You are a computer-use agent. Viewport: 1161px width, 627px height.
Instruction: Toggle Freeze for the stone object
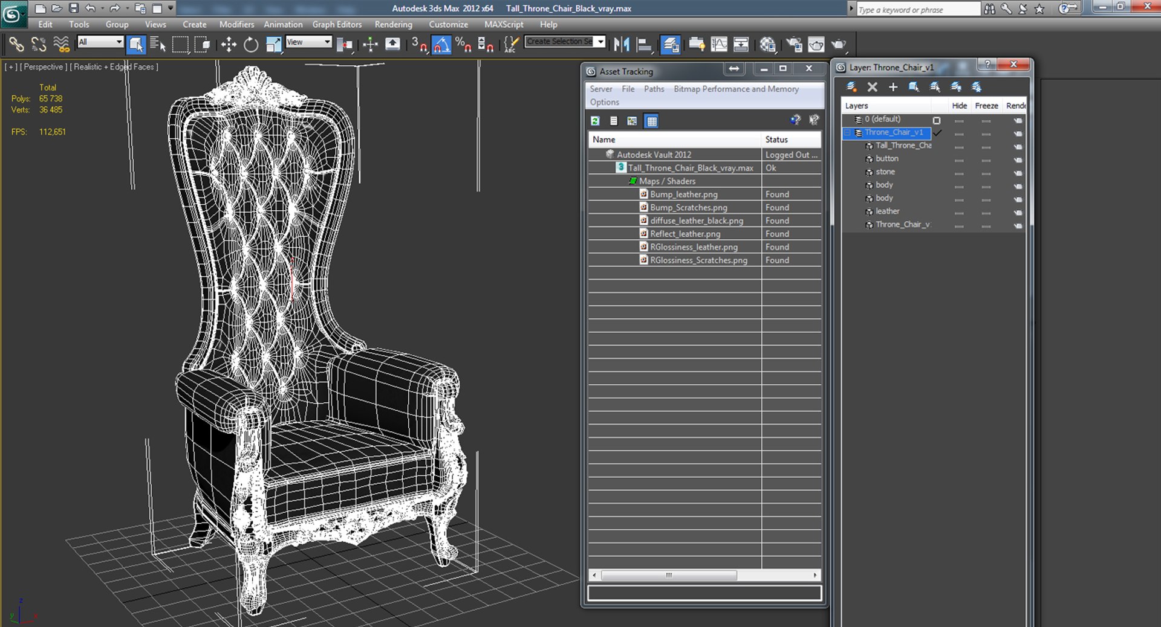pyautogui.click(x=986, y=173)
